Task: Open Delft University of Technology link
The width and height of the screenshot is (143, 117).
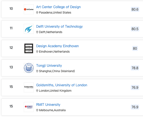Action: click(x=59, y=26)
